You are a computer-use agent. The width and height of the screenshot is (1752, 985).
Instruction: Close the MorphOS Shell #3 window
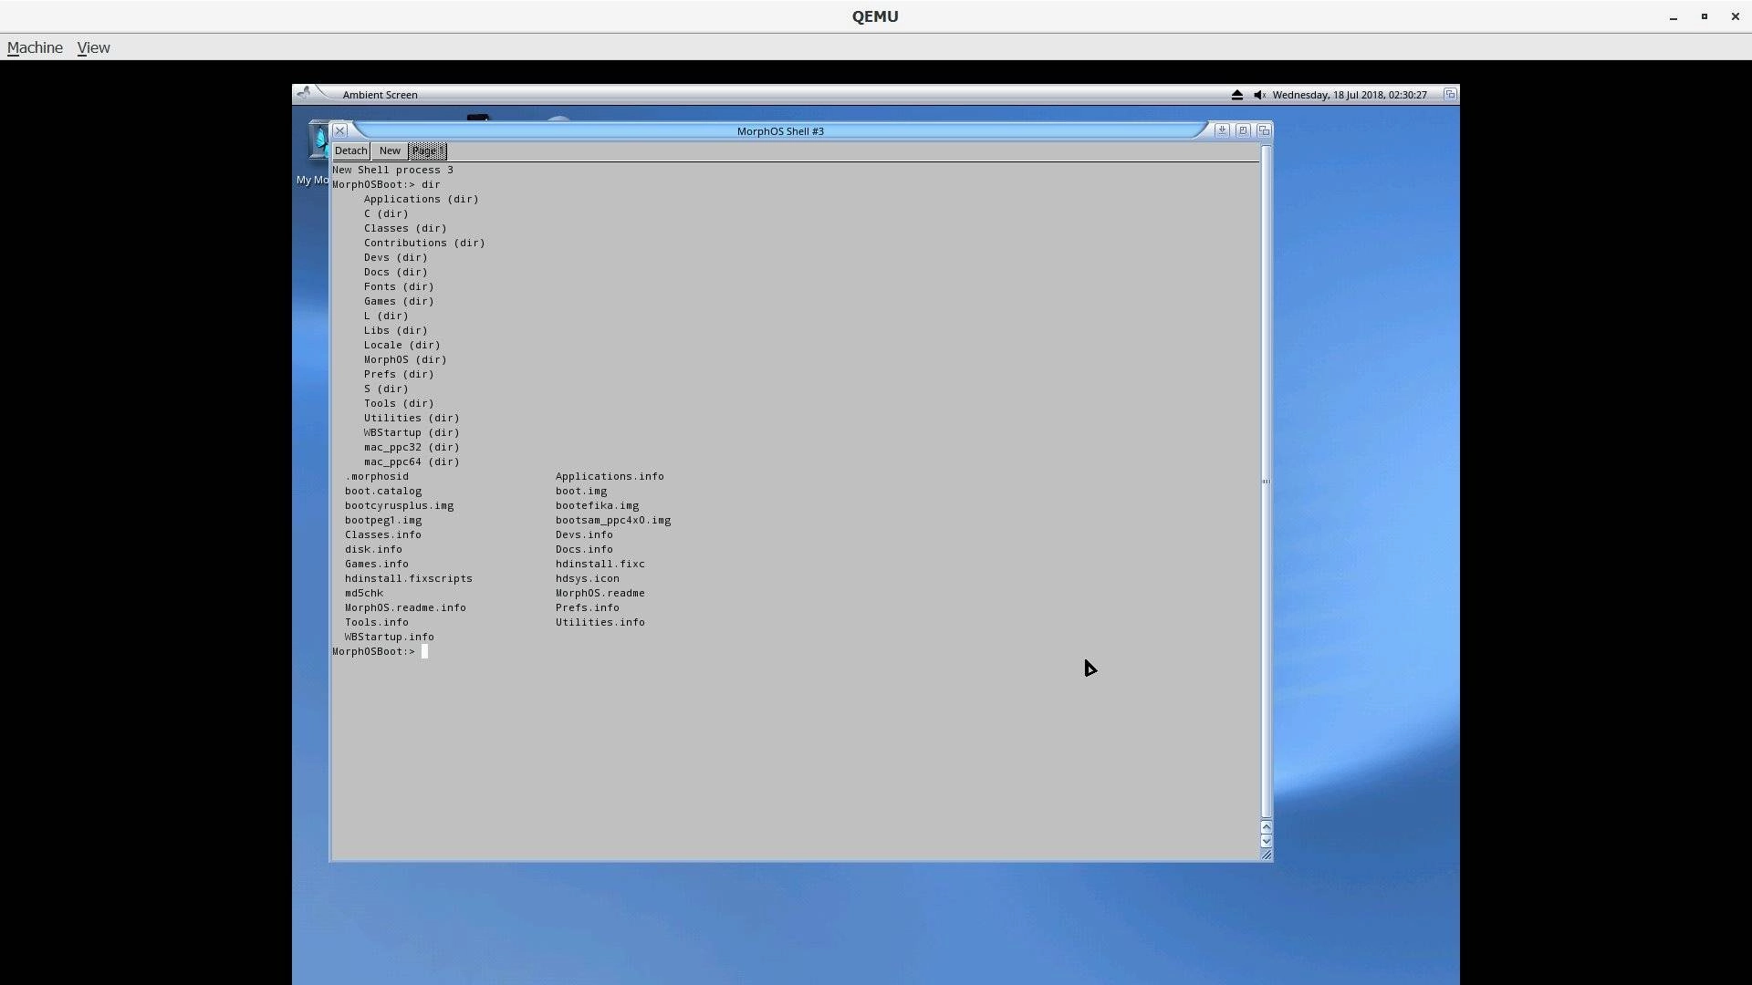click(x=339, y=130)
